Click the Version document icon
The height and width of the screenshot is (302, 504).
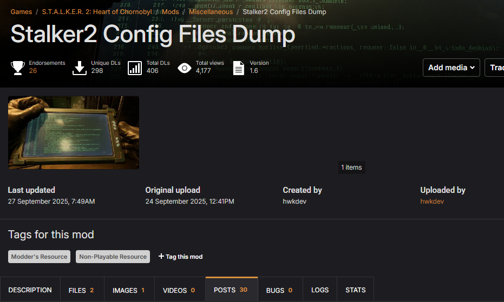[239, 68]
